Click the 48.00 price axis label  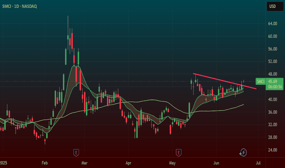click(273, 74)
